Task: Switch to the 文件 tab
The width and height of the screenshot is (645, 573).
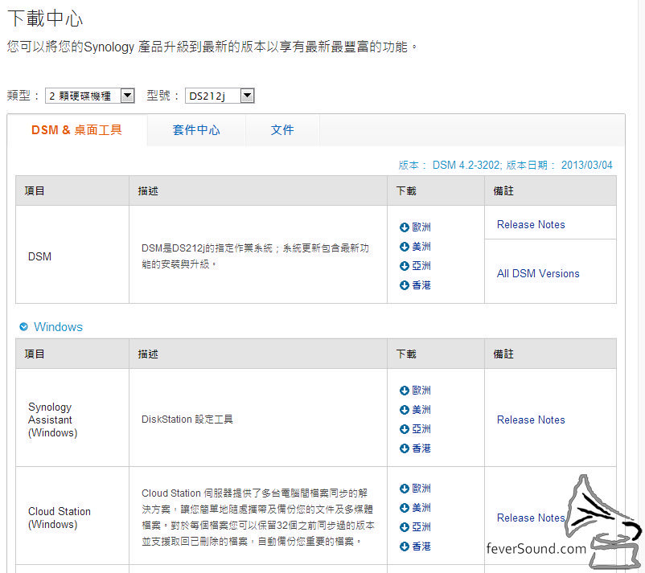Action: [x=282, y=130]
